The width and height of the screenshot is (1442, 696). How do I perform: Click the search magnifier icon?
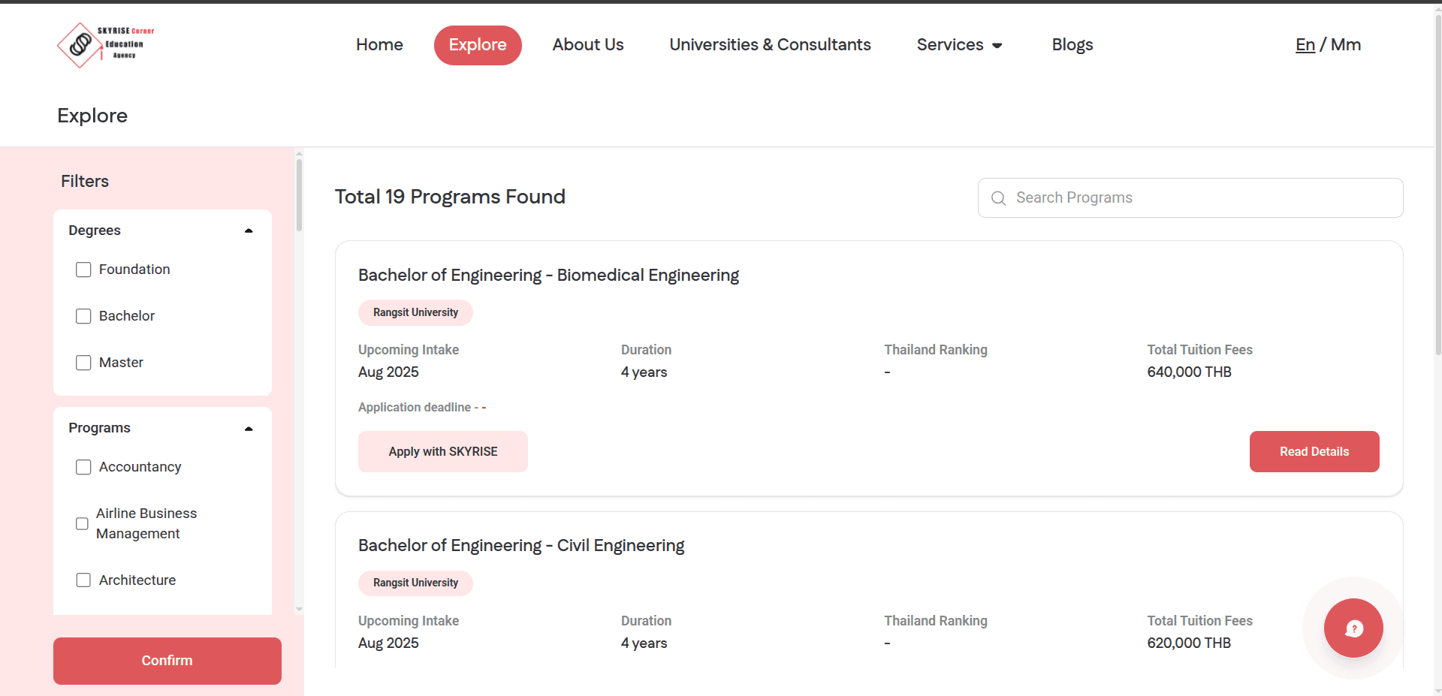click(998, 198)
